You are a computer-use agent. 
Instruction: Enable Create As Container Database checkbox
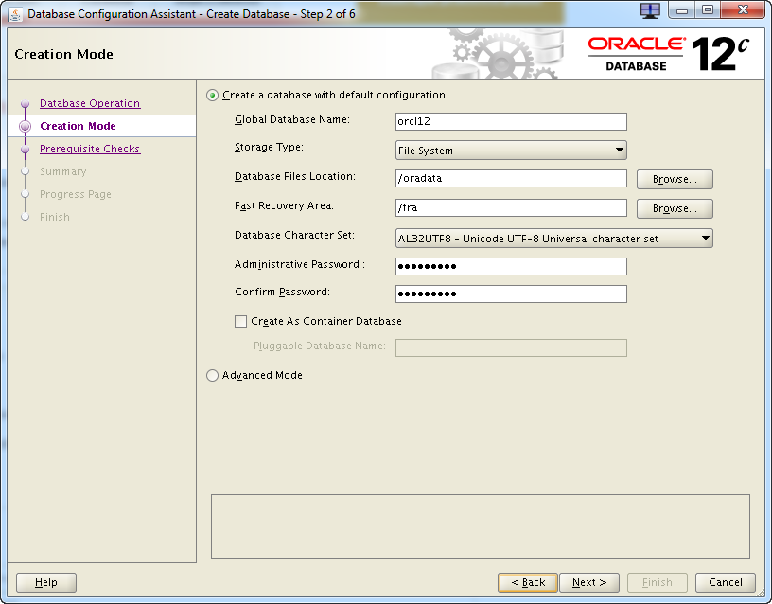click(x=240, y=322)
